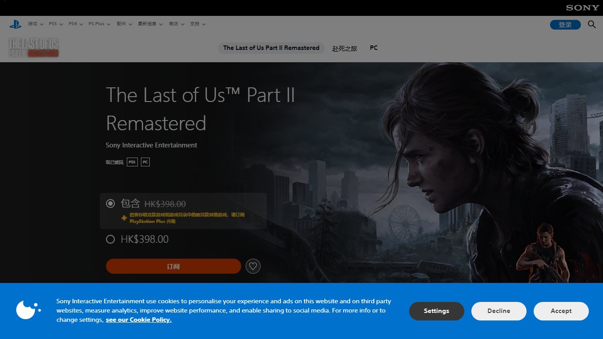The image size is (603, 339).
Task: Open the search magnifier icon
Action: tap(592, 24)
